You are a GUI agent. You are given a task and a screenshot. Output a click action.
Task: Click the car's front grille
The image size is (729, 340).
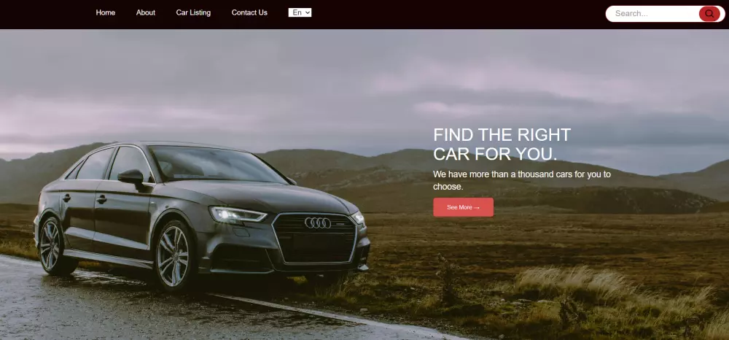click(314, 238)
